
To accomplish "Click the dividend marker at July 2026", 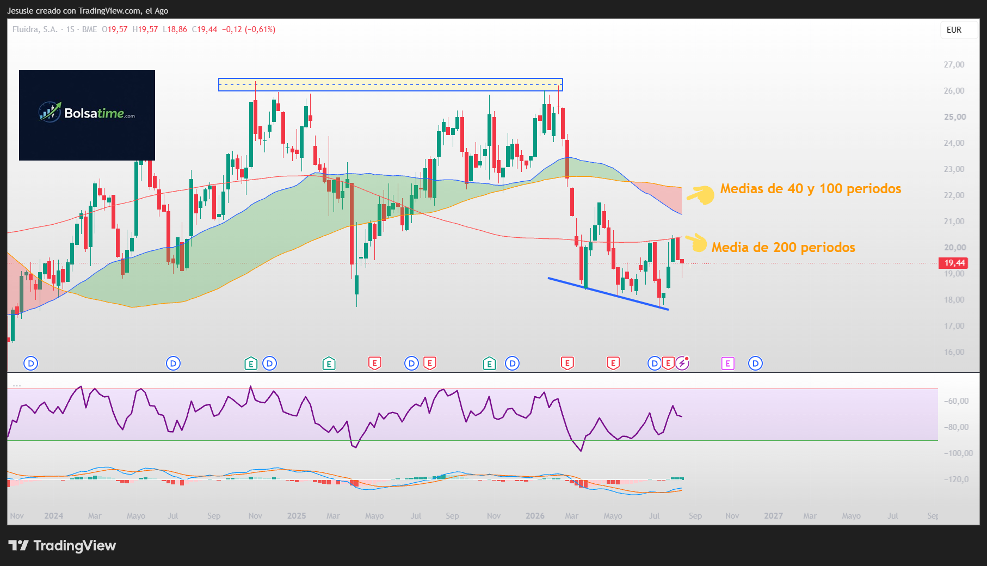I will coord(655,364).
